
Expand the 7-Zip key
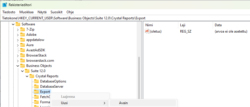click(x=18, y=30)
